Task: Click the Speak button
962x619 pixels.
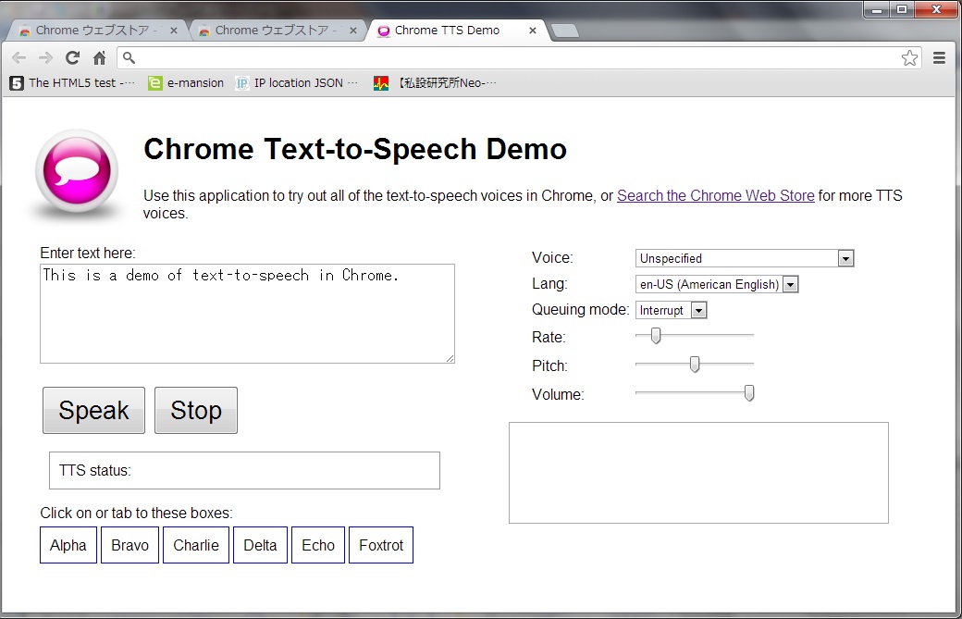Action: 93,410
